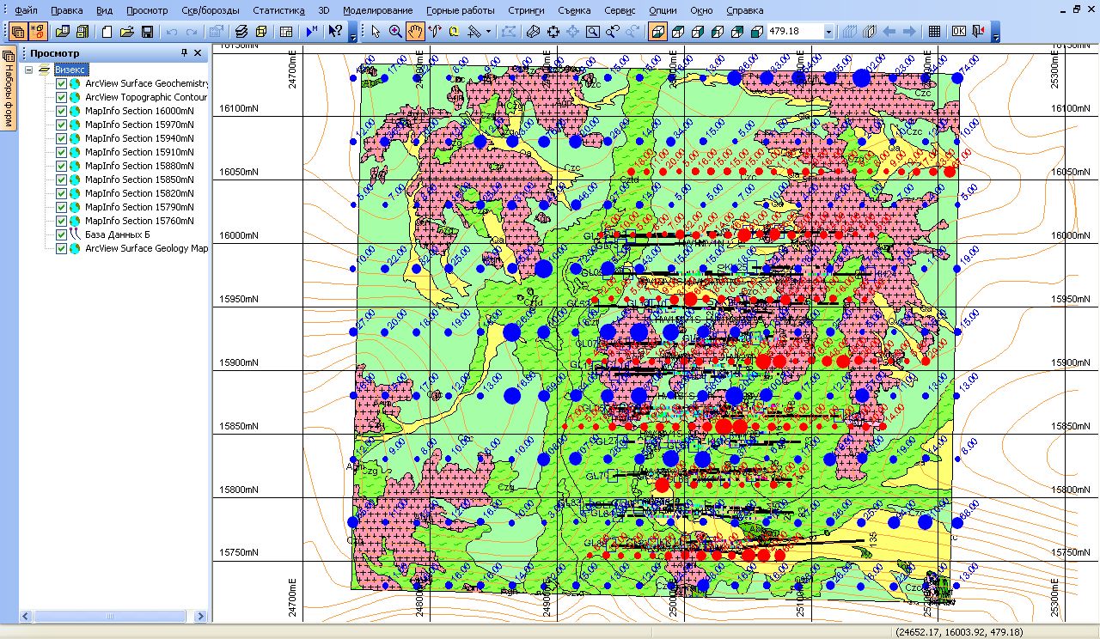Toggle MapInfo Section 15970mN checkbox
1100x639 pixels.
click(x=61, y=125)
